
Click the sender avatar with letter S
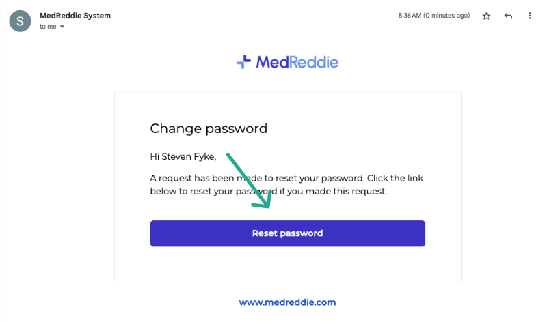click(x=18, y=20)
